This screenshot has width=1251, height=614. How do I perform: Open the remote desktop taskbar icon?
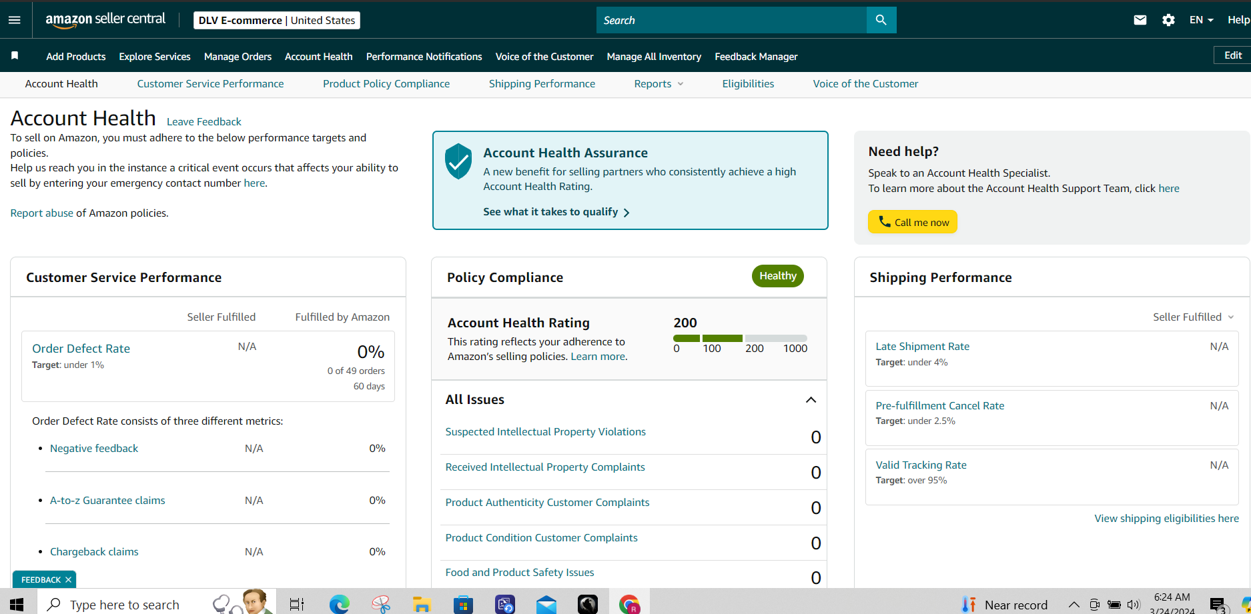tap(505, 605)
